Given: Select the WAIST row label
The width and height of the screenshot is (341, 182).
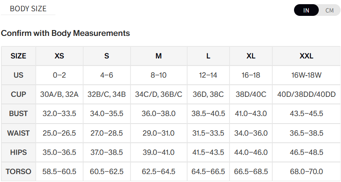Looking at the screenshot, I should click(18, 133).
